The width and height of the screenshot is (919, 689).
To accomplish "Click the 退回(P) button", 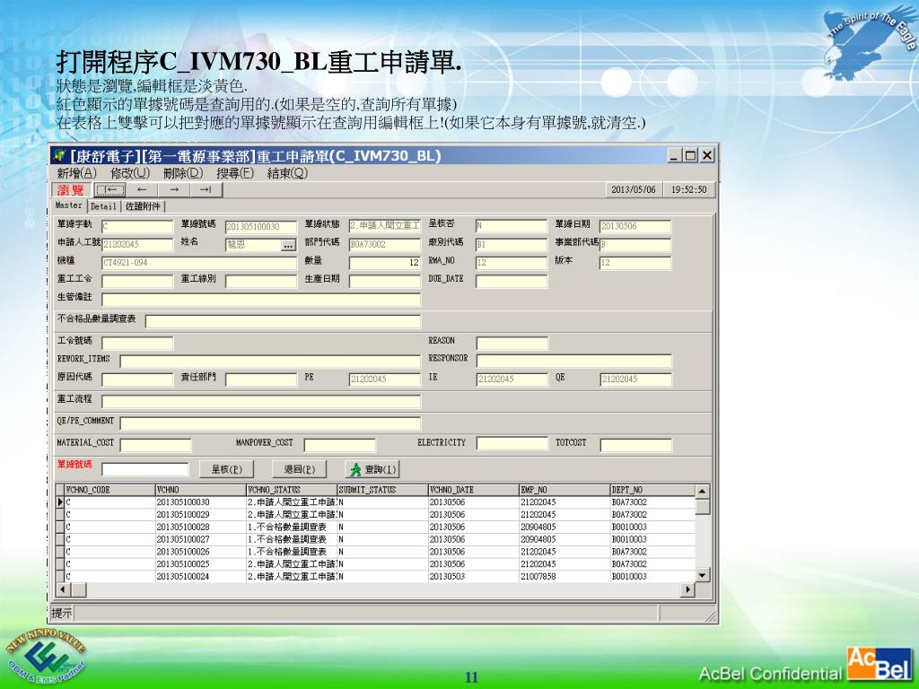I will tap(300, 469).
